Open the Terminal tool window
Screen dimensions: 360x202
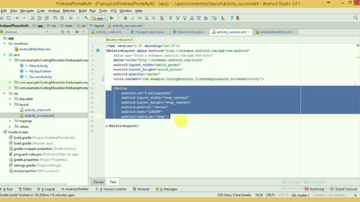pos(141,189)
